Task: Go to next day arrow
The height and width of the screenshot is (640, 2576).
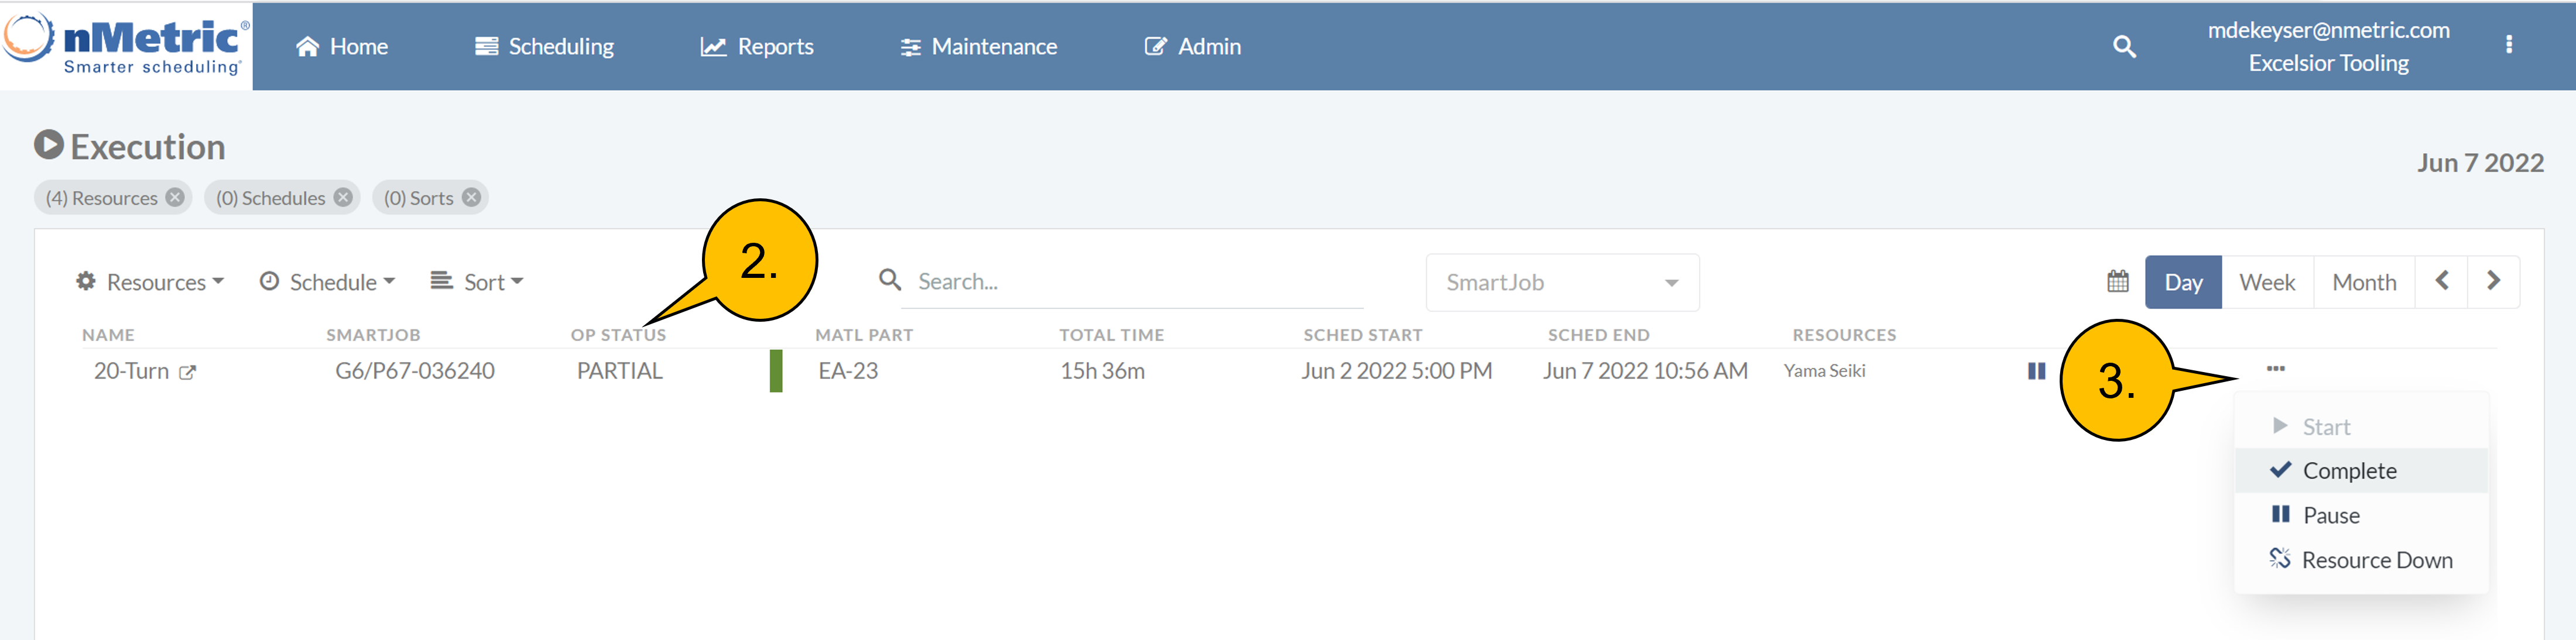Action: (x=2493, y=281)
